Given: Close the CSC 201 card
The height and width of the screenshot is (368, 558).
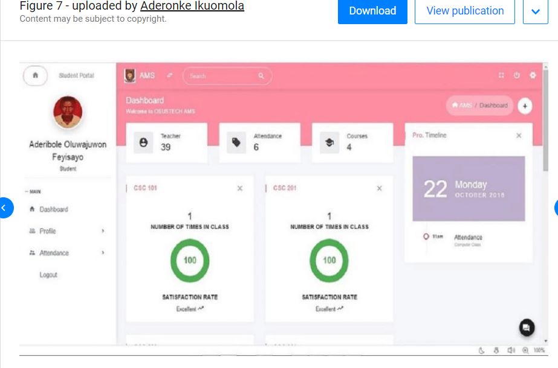Looking at the screenshot, I should 380,188.
